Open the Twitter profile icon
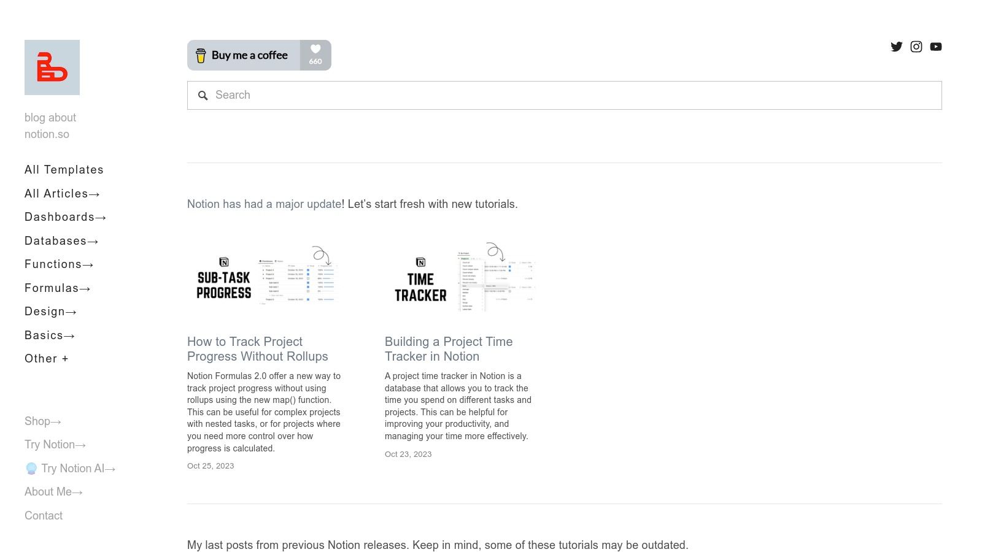This screenshot has width=982, height=552. pos(896,47)
